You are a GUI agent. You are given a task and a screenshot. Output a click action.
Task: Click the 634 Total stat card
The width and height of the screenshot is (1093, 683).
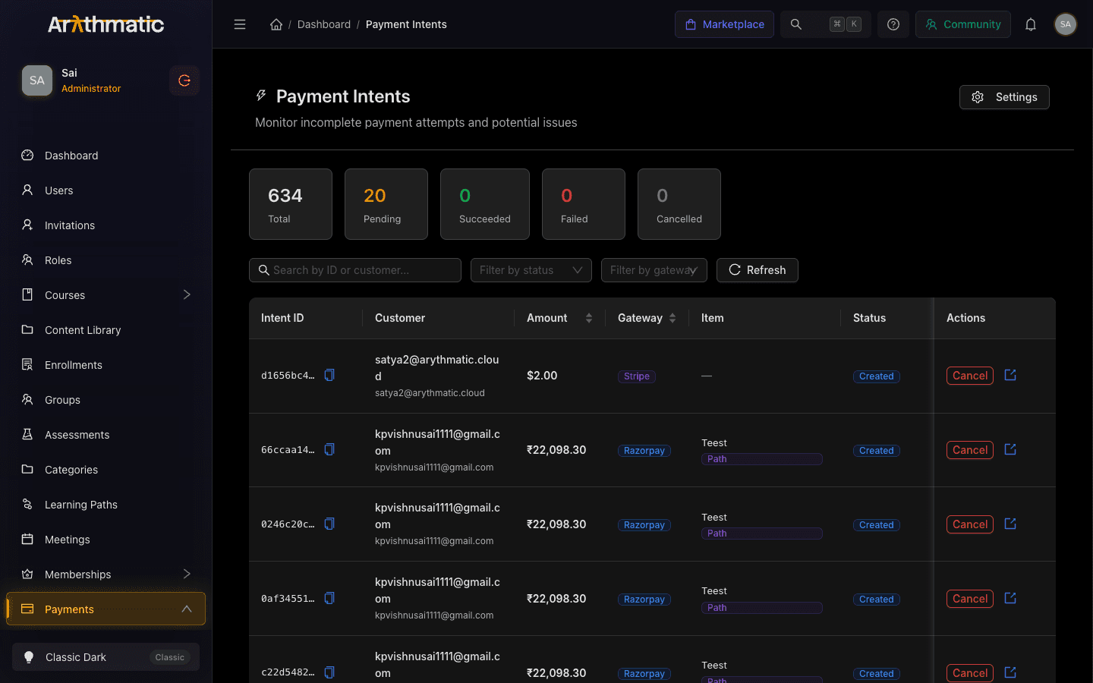(x=291, y=204)
